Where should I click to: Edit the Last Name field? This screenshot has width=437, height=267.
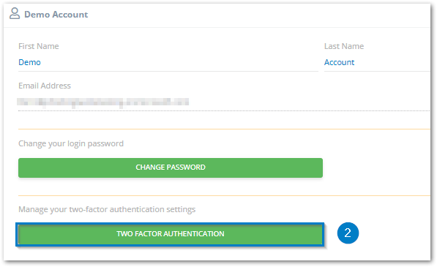pos(378,62)
